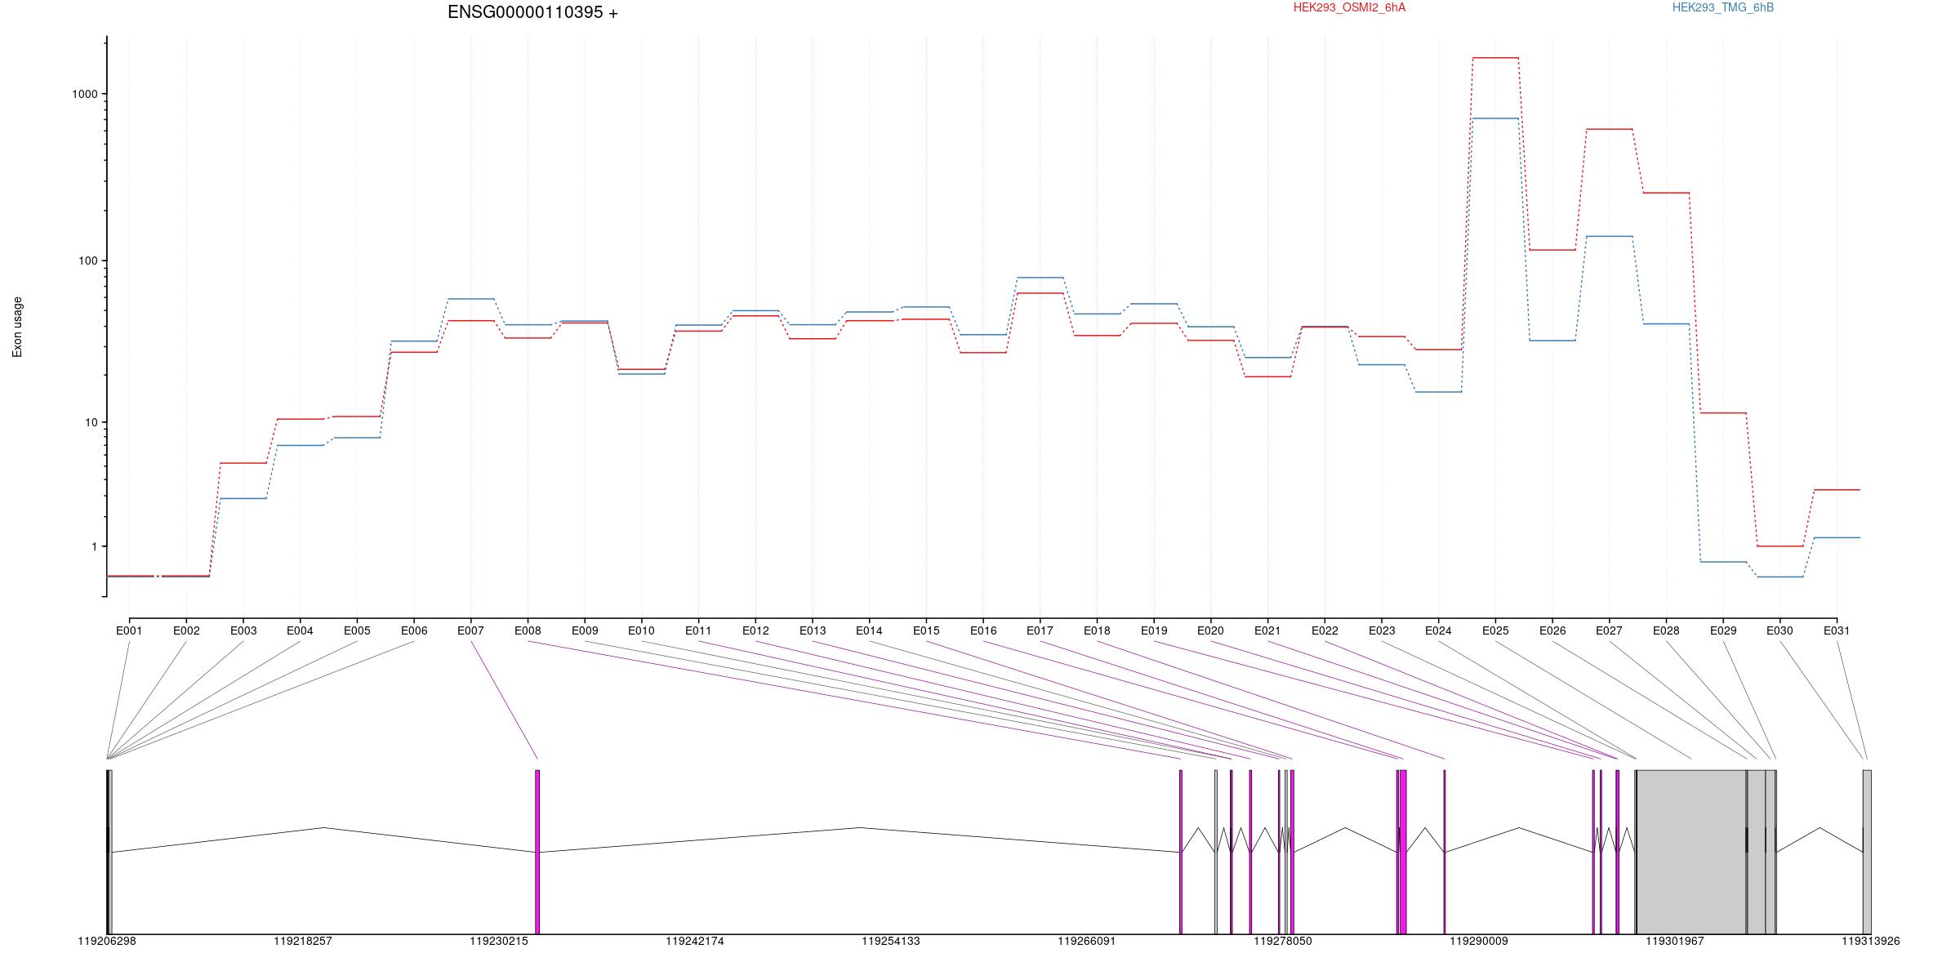Click the blue E025 peak segment
The image size is (1960, 980).
point(1495,118)
